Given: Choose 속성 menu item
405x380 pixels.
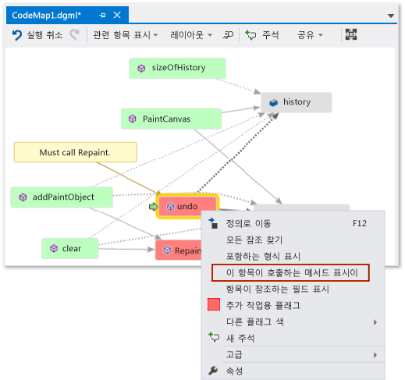Looking at the screenshot, I should [x=293, y=371].
